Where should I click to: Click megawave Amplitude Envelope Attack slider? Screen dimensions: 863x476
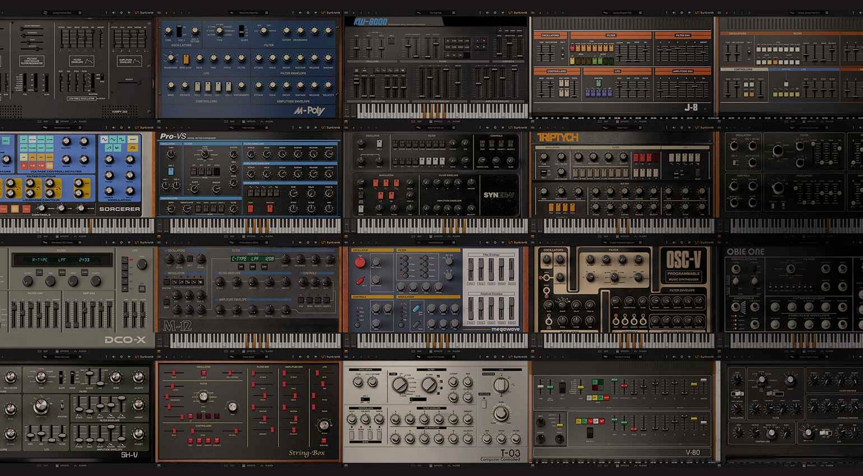click(x=471, y=308)
